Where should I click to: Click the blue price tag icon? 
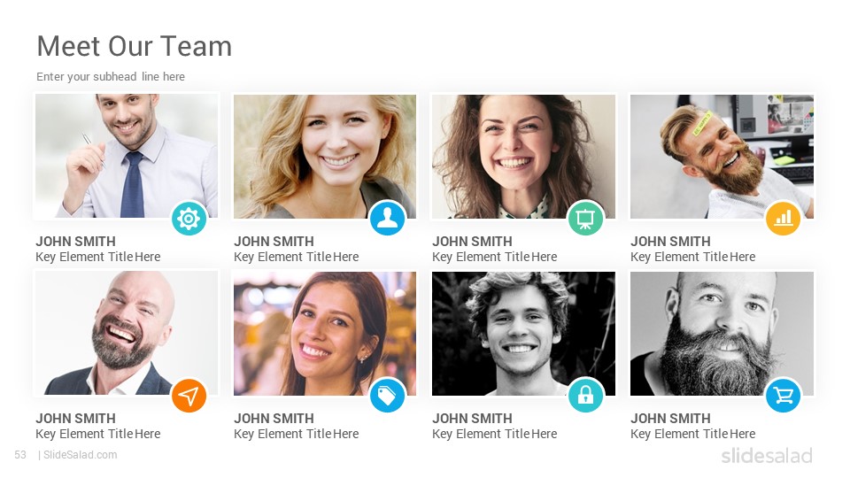[387, 396]
